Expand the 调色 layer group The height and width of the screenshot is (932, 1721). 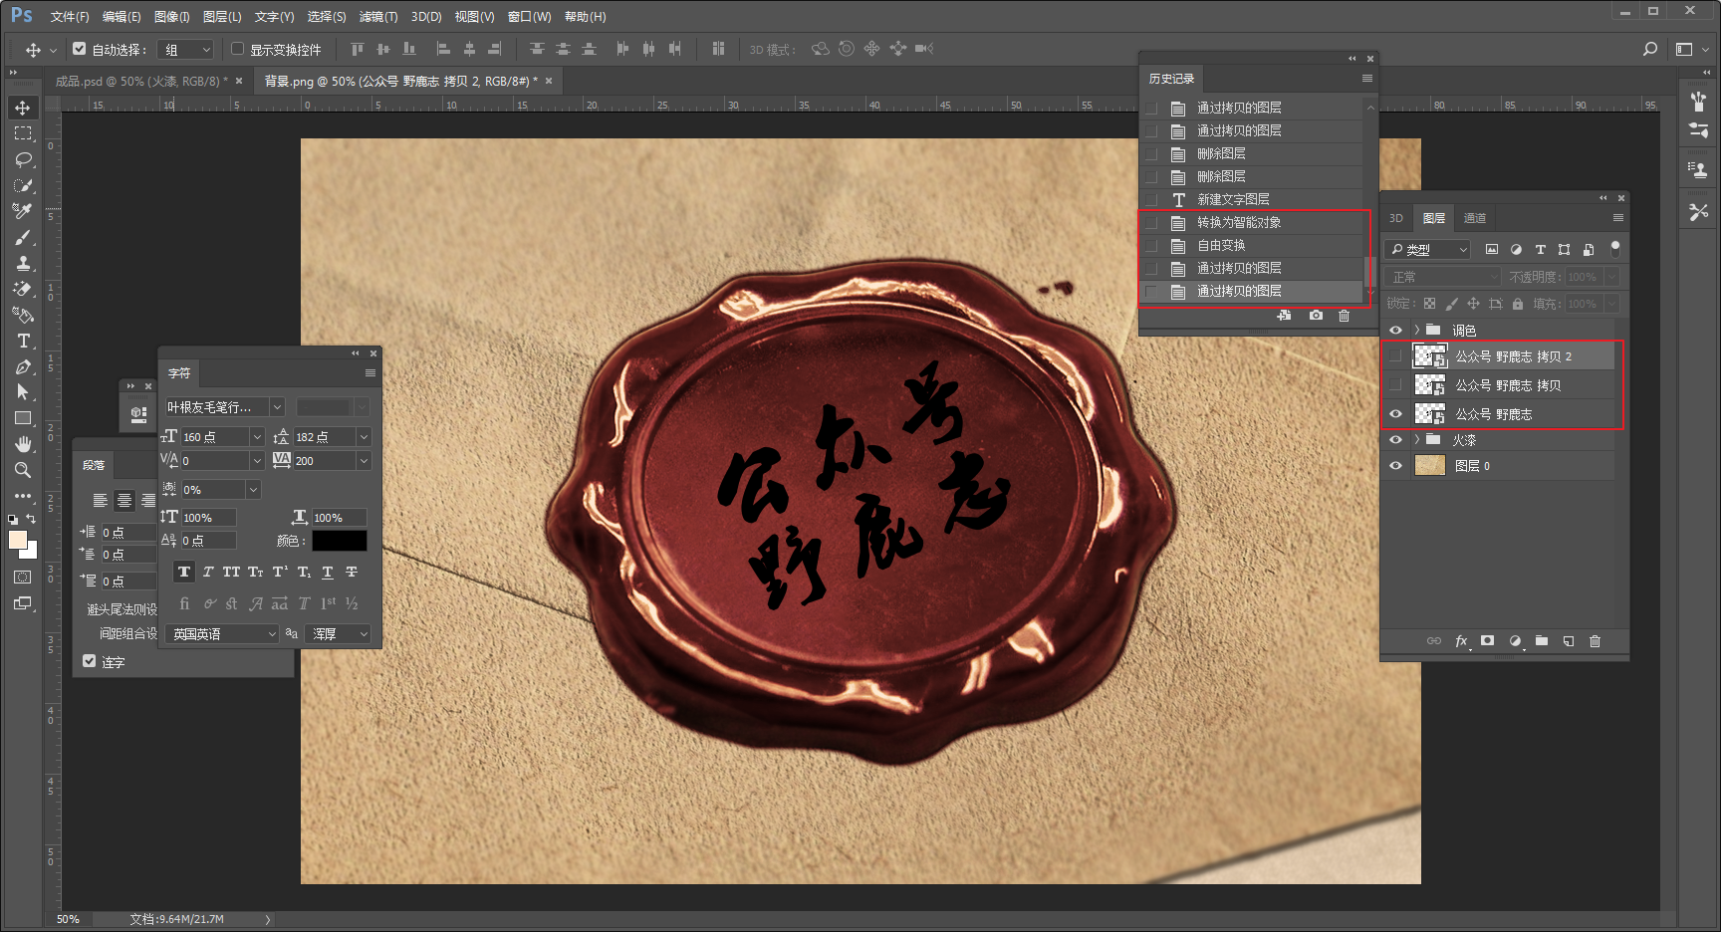click(1416, 330)
